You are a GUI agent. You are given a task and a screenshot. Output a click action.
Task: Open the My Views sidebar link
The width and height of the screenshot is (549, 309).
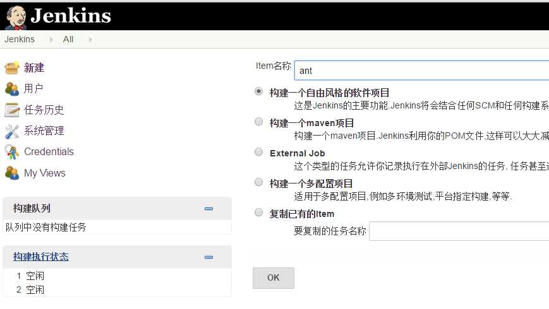(44, 173)
